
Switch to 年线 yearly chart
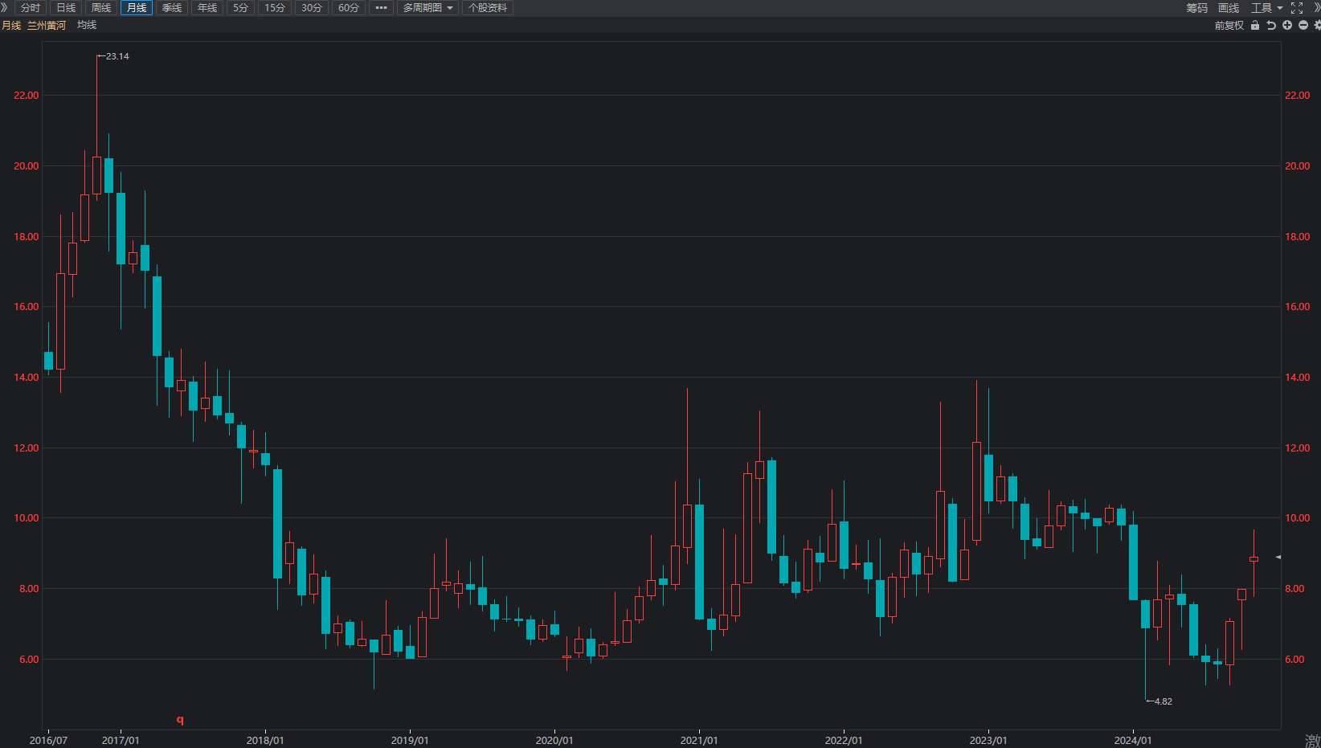coord(207,8)
